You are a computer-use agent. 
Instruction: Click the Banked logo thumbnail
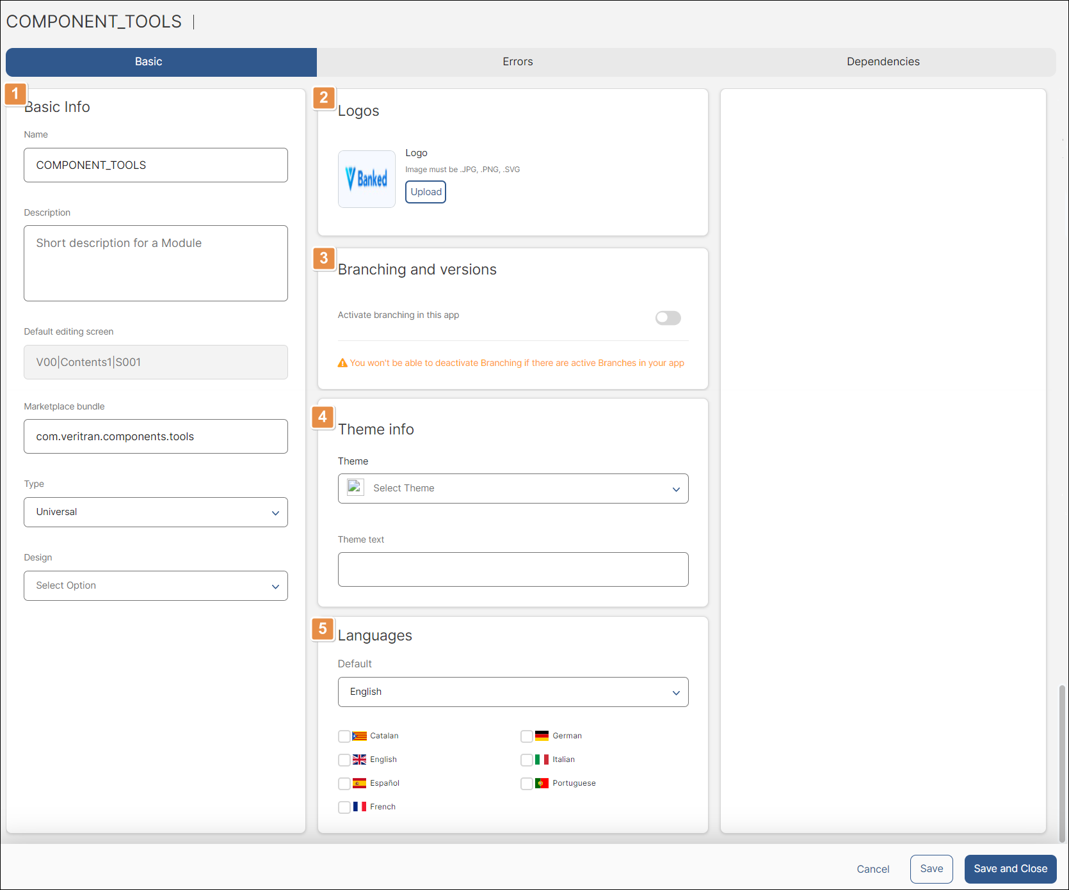tap(367, 179)
